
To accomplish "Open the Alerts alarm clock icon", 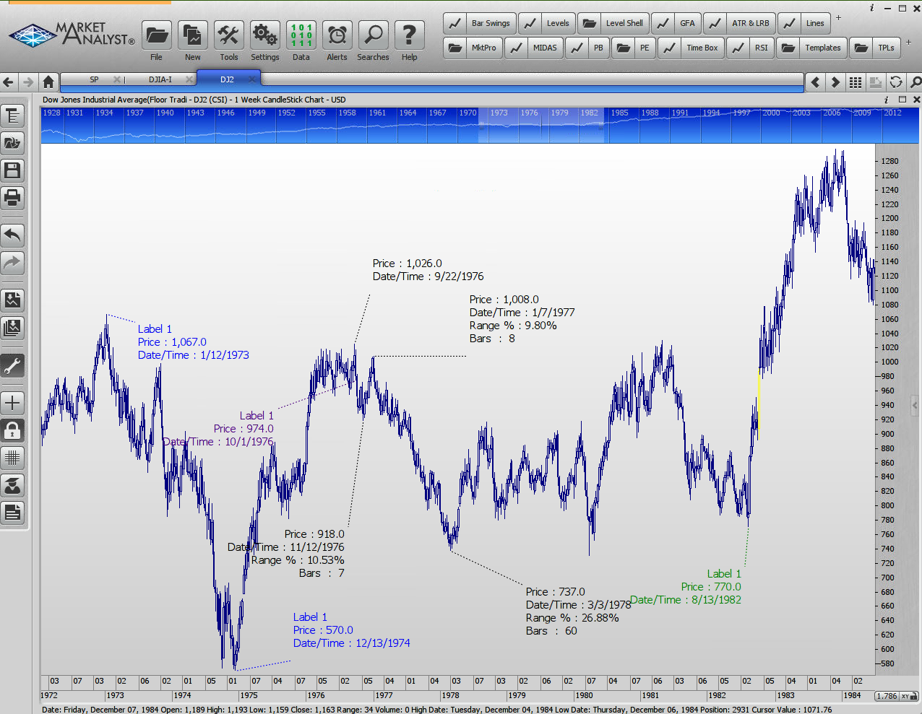I will click(x=337, y=35).
